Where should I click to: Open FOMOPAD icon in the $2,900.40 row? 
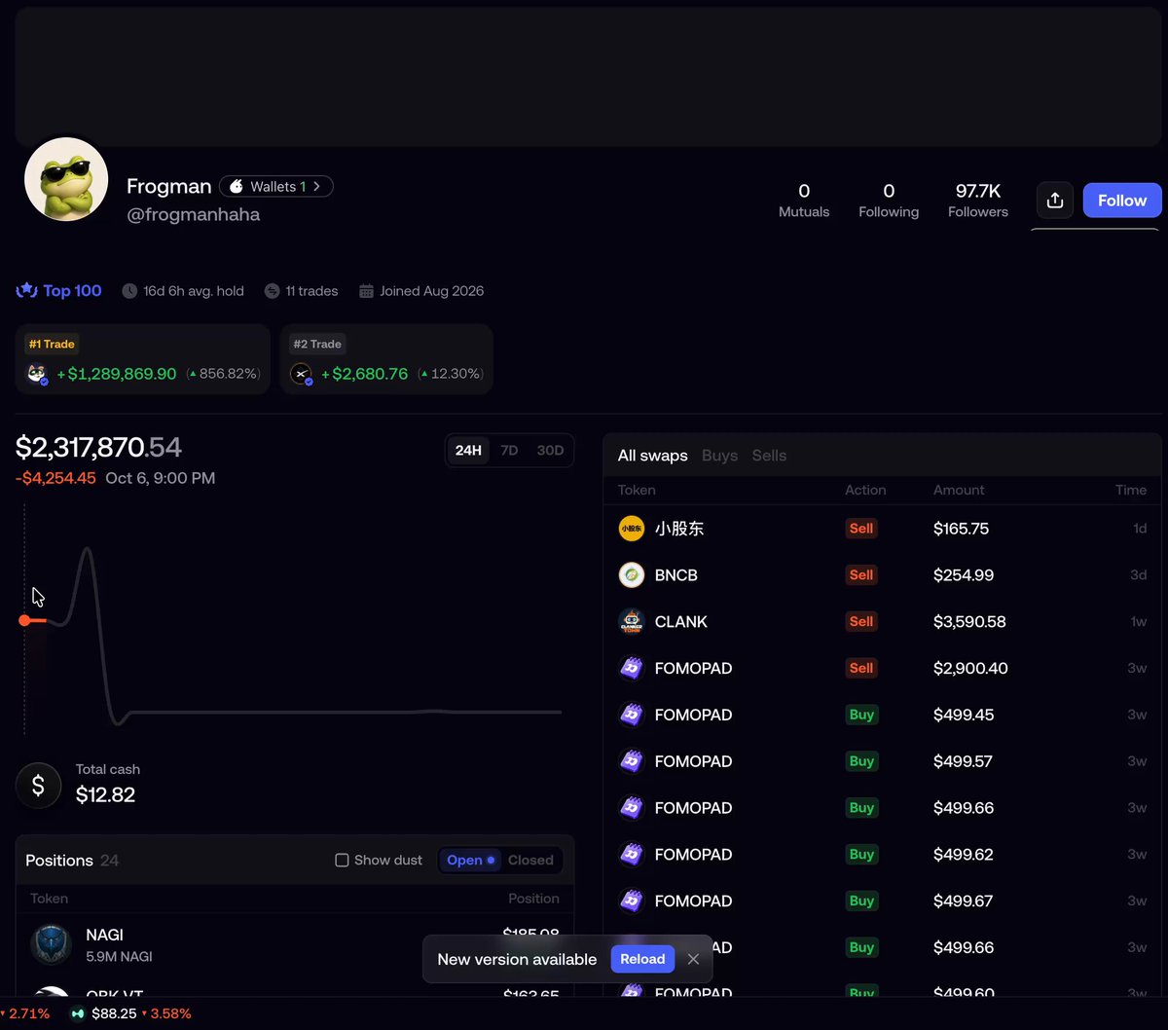(x=632, y=669)
